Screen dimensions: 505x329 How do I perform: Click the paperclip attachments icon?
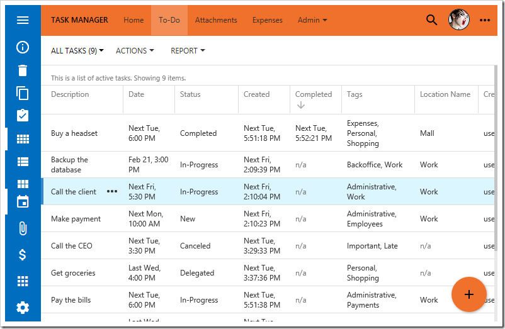23,228
